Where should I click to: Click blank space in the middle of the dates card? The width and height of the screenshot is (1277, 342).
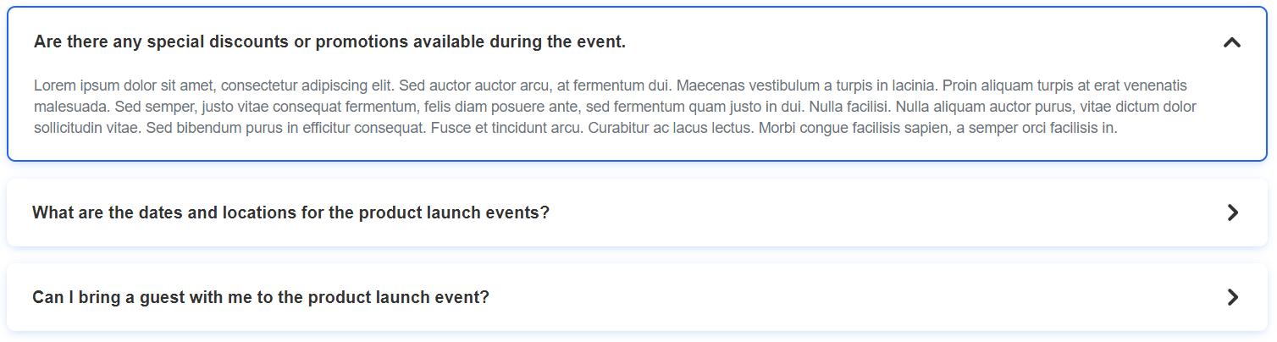coord(847,212)
